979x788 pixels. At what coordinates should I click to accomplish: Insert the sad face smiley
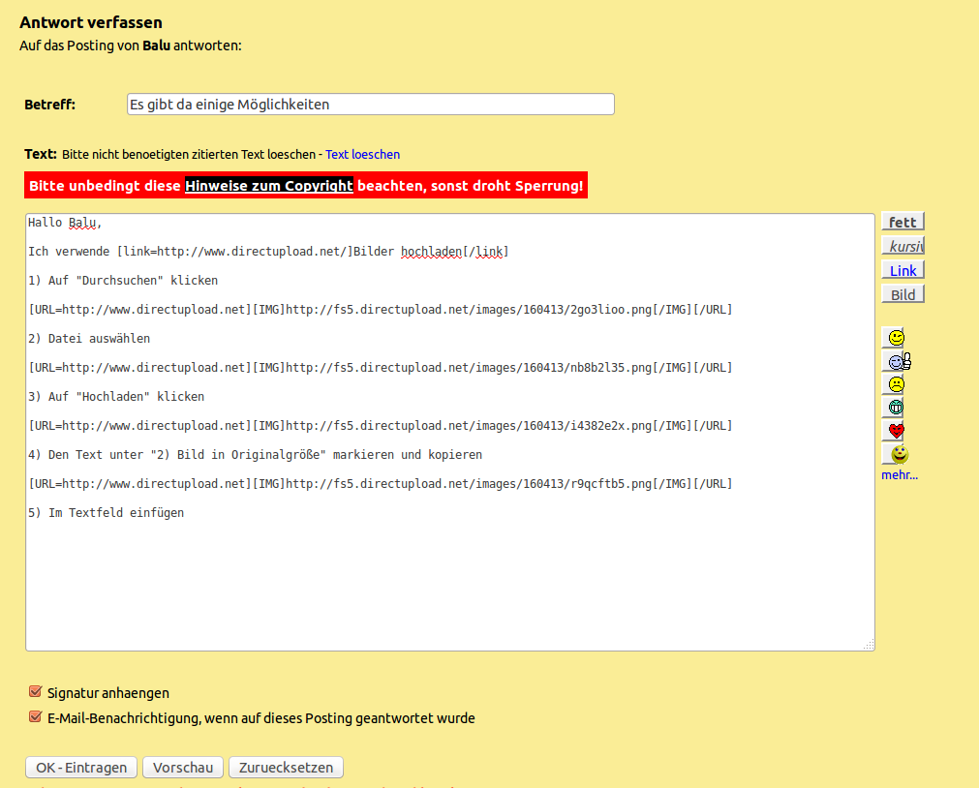(896, 384)
